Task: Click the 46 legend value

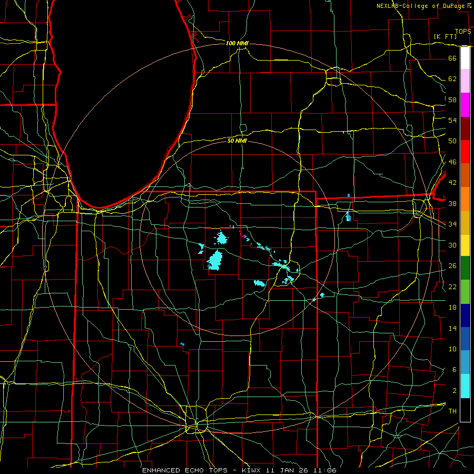Action: click(x=452, y=162)
